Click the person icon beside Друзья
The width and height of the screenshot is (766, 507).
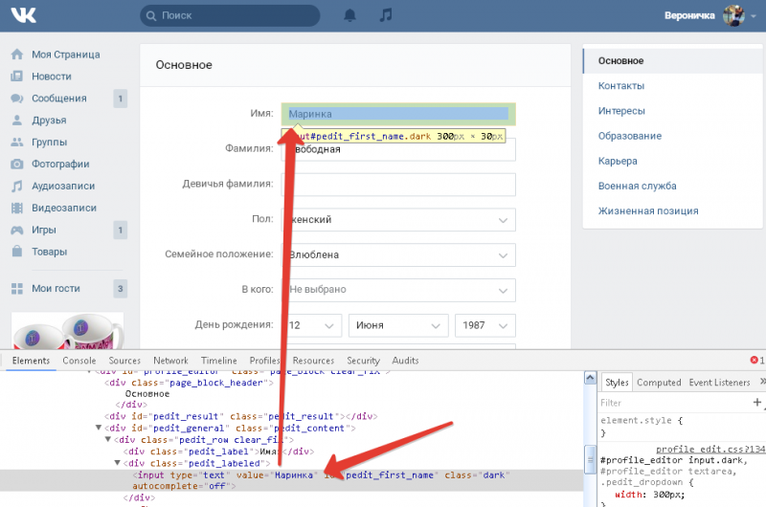click(17, 120)
